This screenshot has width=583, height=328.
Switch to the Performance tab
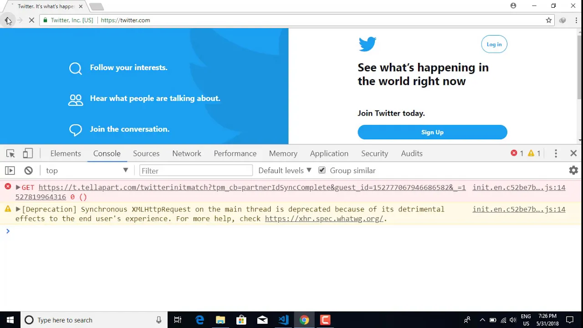235,154
